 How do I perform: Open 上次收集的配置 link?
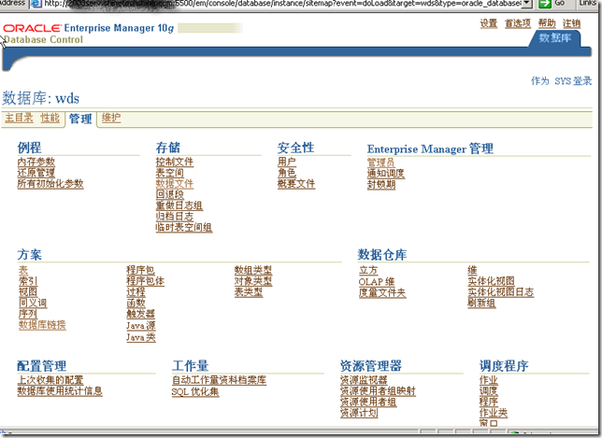pyautogui.click(x=50, y=380)
